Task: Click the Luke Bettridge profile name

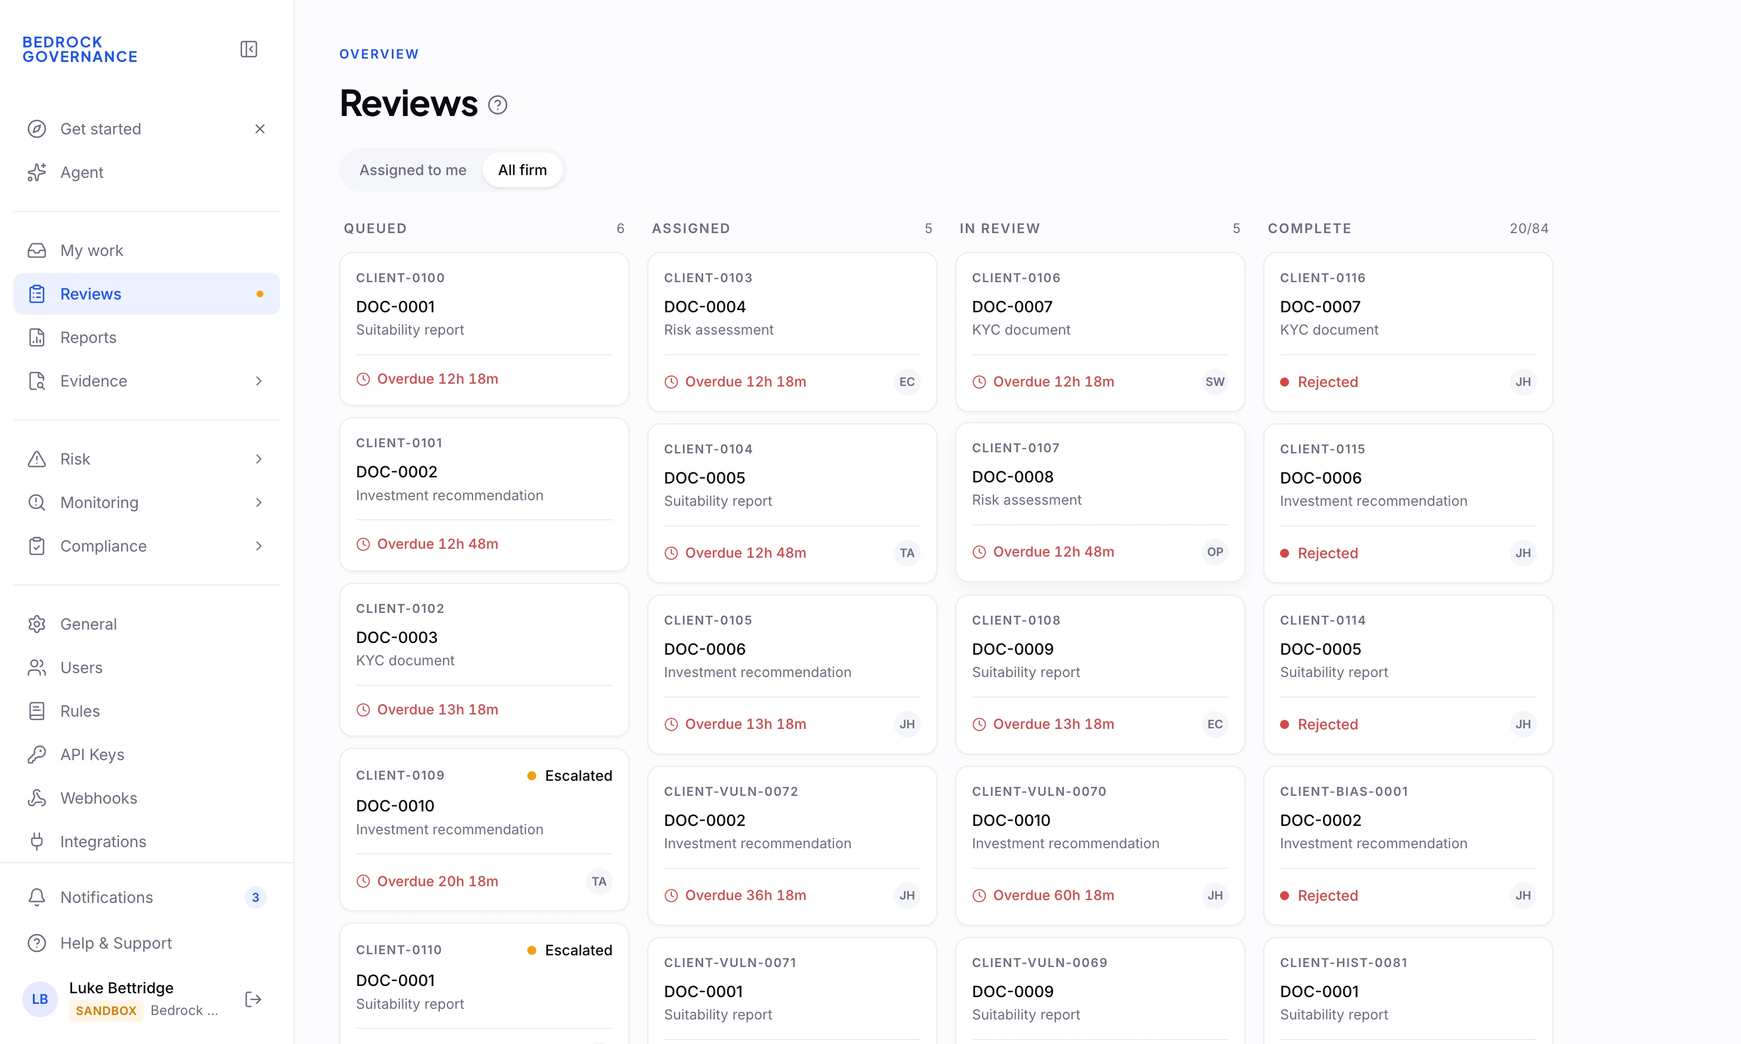Action: point(121,988)
